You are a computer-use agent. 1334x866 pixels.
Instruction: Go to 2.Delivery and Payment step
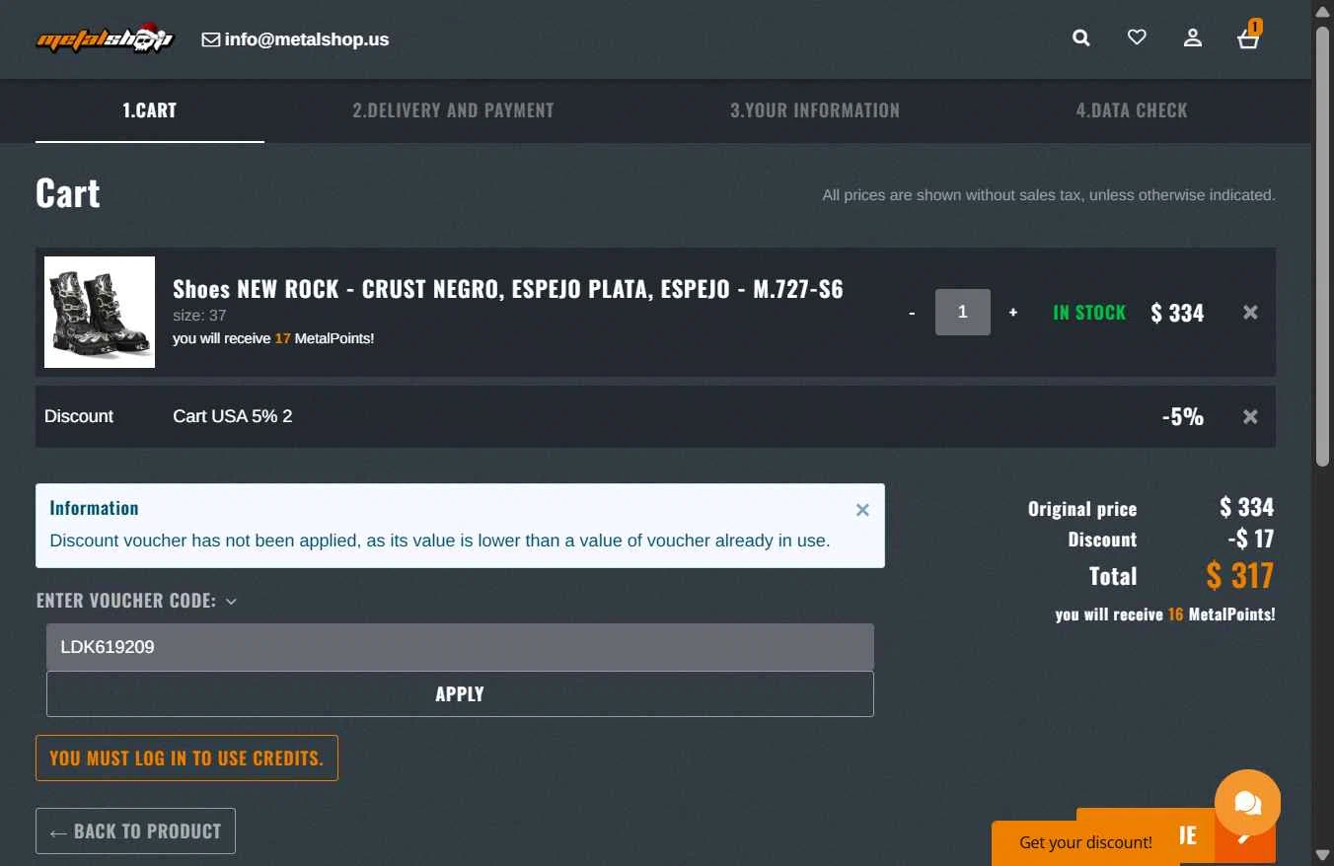(x=453, y=110)
